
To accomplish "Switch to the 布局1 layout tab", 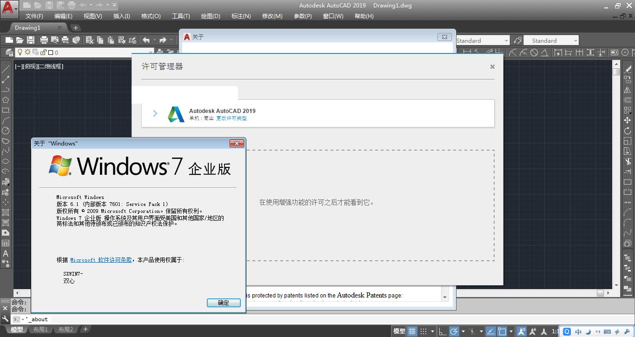I will (x=40, y=330).
